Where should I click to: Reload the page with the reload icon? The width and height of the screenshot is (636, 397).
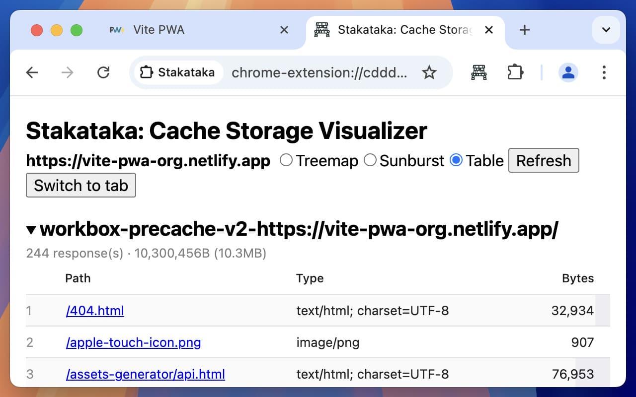[103, 73]
